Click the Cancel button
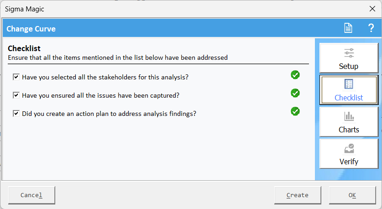The height and width of the screenshot is (209, 382). (31, 195)
